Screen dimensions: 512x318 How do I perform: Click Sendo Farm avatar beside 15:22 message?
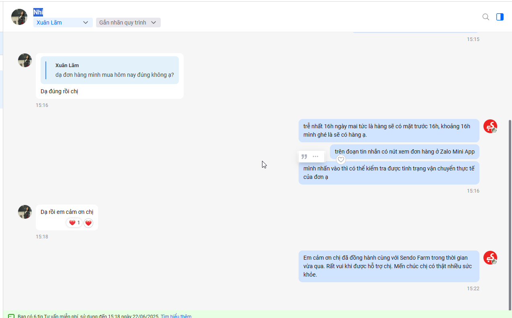tap(490, 258)
